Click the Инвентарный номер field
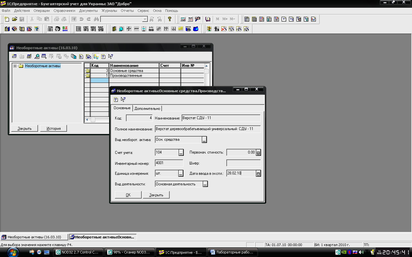The height and width of the screenshot is (257, 412). click(169, 163)
